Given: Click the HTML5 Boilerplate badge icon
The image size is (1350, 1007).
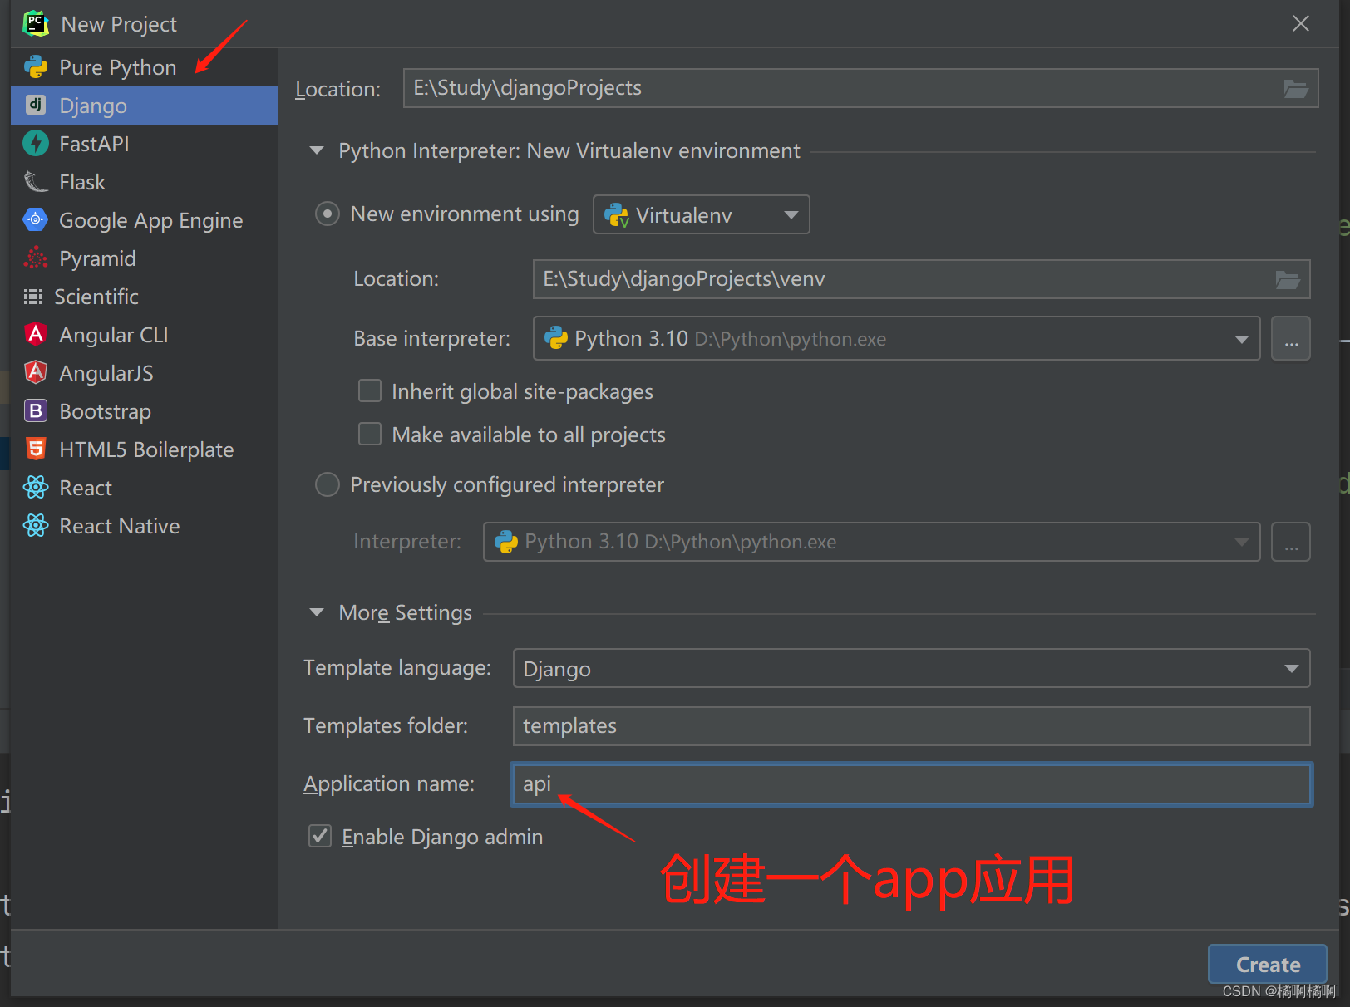Looking at the screenshot, I should click(36, 449).
